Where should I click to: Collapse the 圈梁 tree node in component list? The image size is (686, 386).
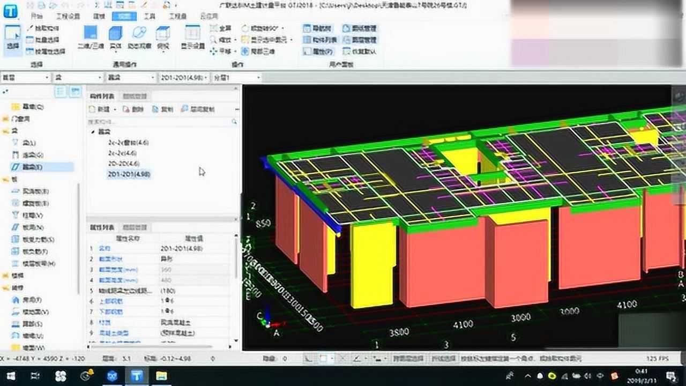pos(93,132)
